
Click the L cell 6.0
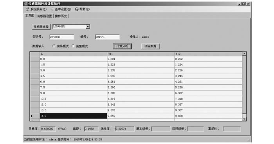73,82
